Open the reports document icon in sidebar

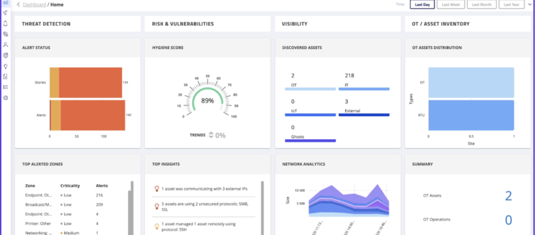pos(5,76)
